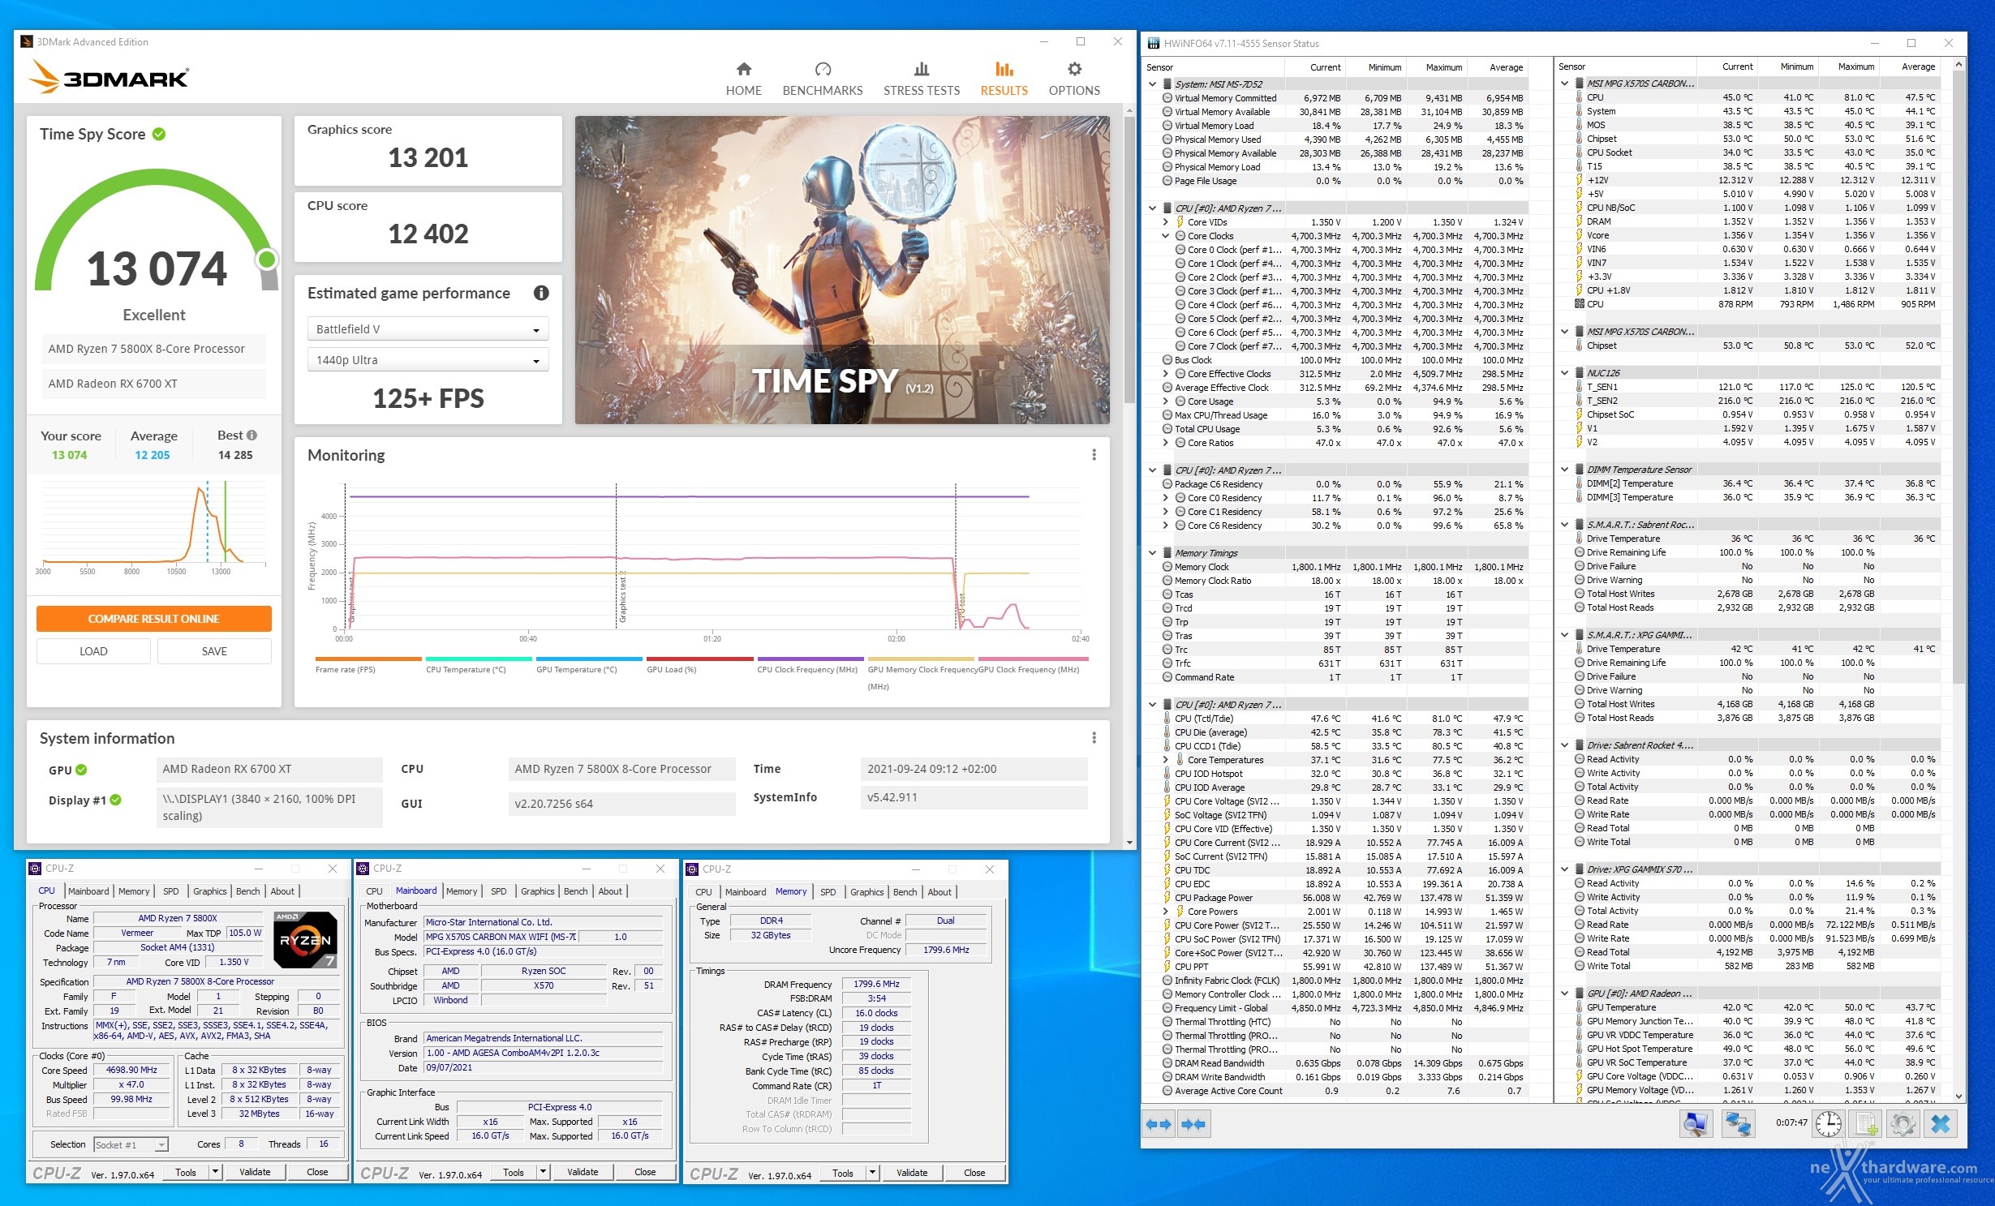Open Graphics tab in CPU-Z Memory window
Image resolution: width=1995 pixels, height=1206 pixels.
[x=866, y=892]
